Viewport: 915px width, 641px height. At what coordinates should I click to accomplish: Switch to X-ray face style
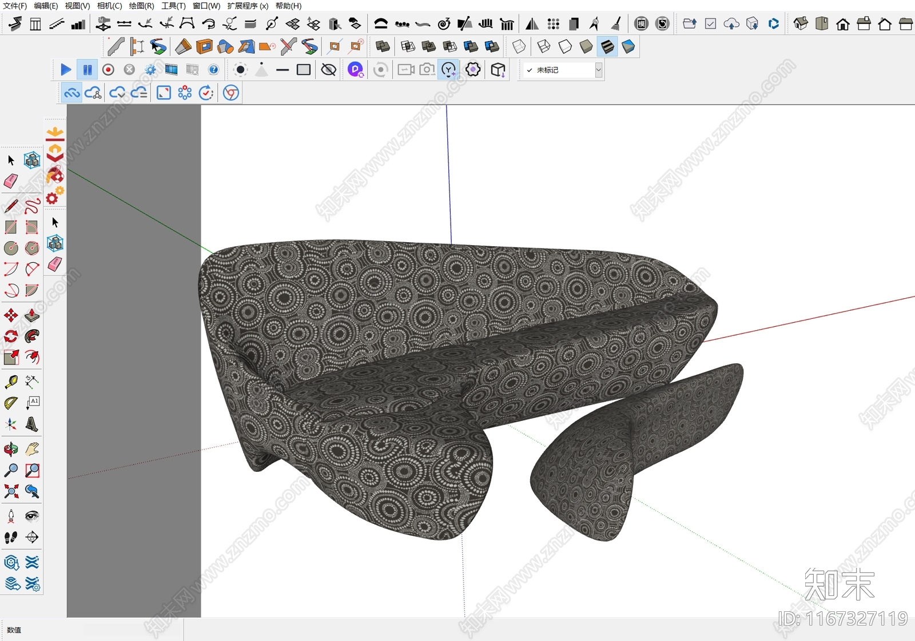(x=519, y=47)
